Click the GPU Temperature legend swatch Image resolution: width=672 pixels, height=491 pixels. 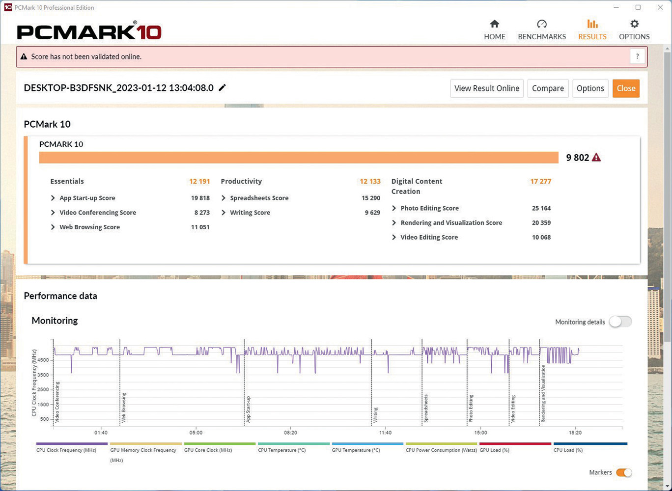[x=367, y=444]
